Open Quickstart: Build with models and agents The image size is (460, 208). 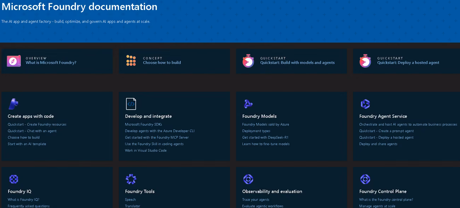tap(297, 63)
